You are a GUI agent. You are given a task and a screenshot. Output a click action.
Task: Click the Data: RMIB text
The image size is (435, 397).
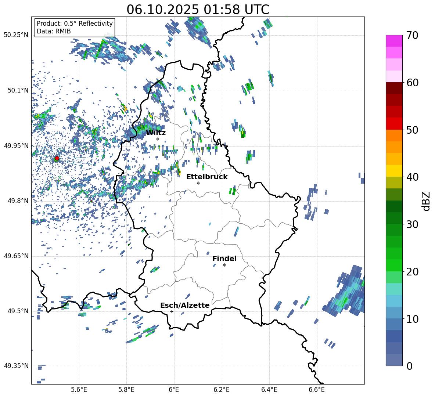coord(54,31)
